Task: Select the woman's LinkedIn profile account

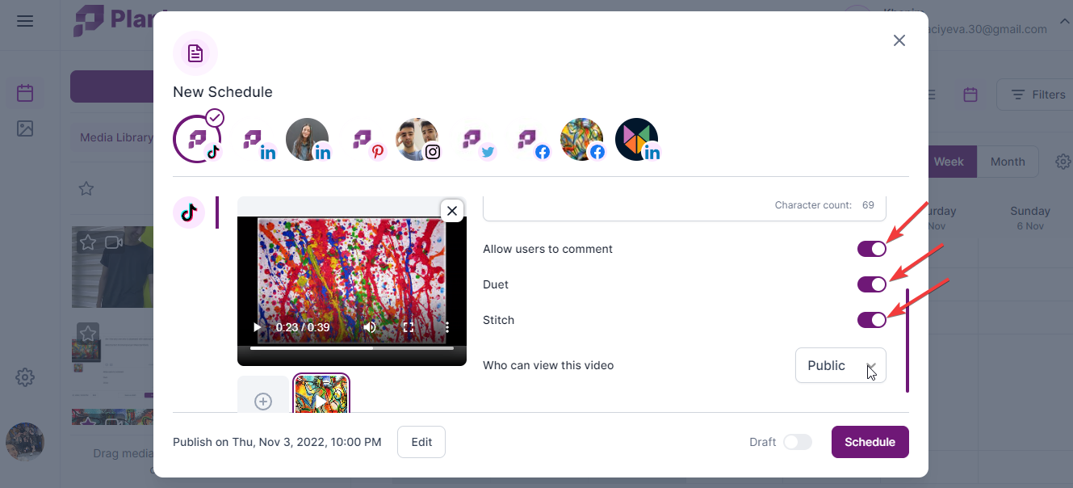Action: click(x=308, y=140)
